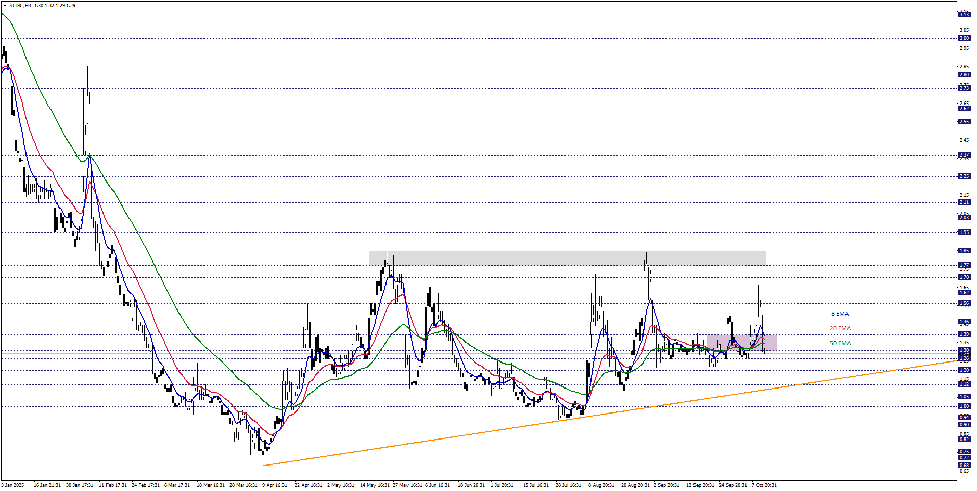Click the 8 Aug 20:31 time label

pyautogui.click(x=601, y=485)
